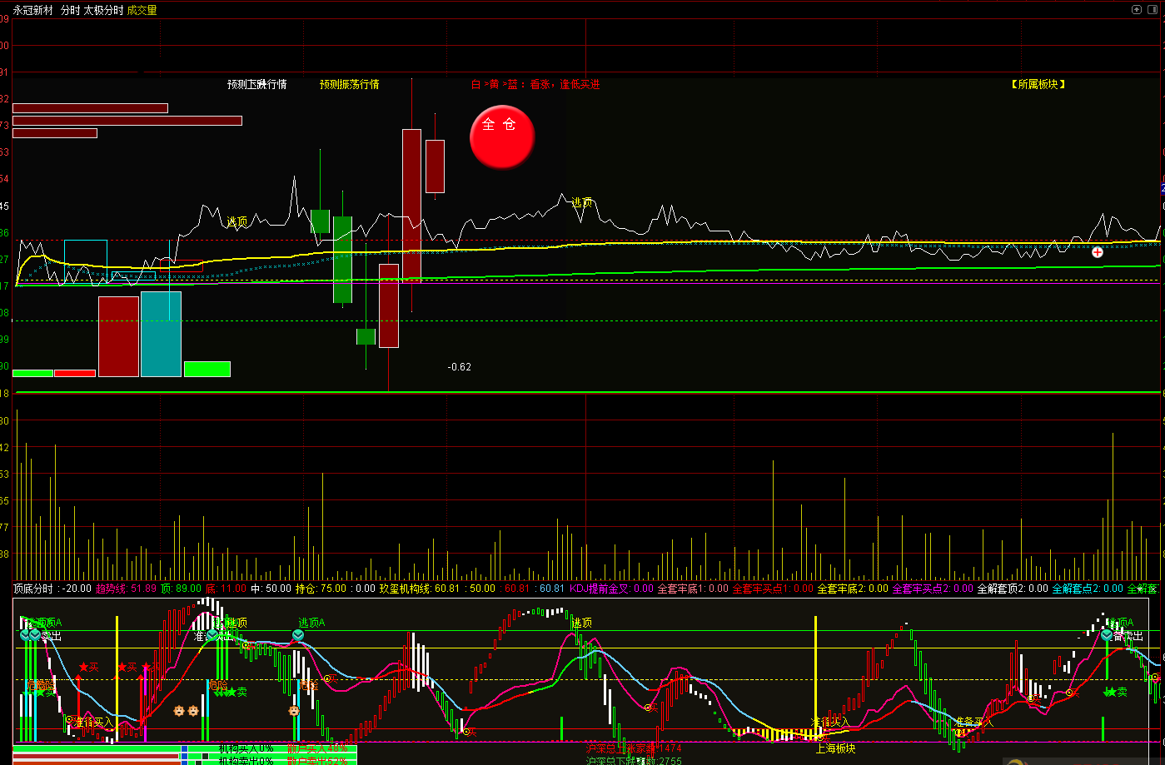
Task: Click the large dark red volume block
Action: 118,336
